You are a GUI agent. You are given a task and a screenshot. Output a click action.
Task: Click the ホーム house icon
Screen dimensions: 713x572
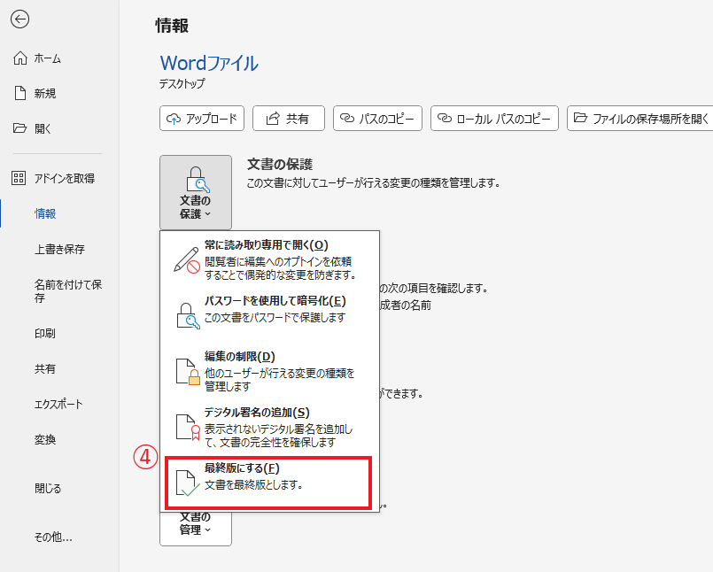click(x=20, y=58)
